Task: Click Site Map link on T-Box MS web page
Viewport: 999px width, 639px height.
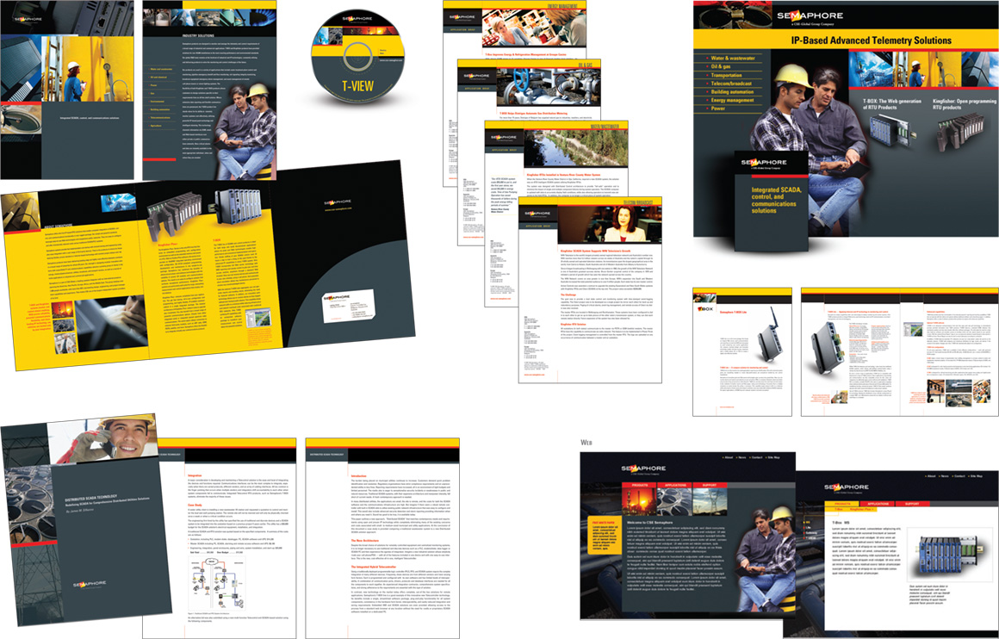Action: coord(976,476)
